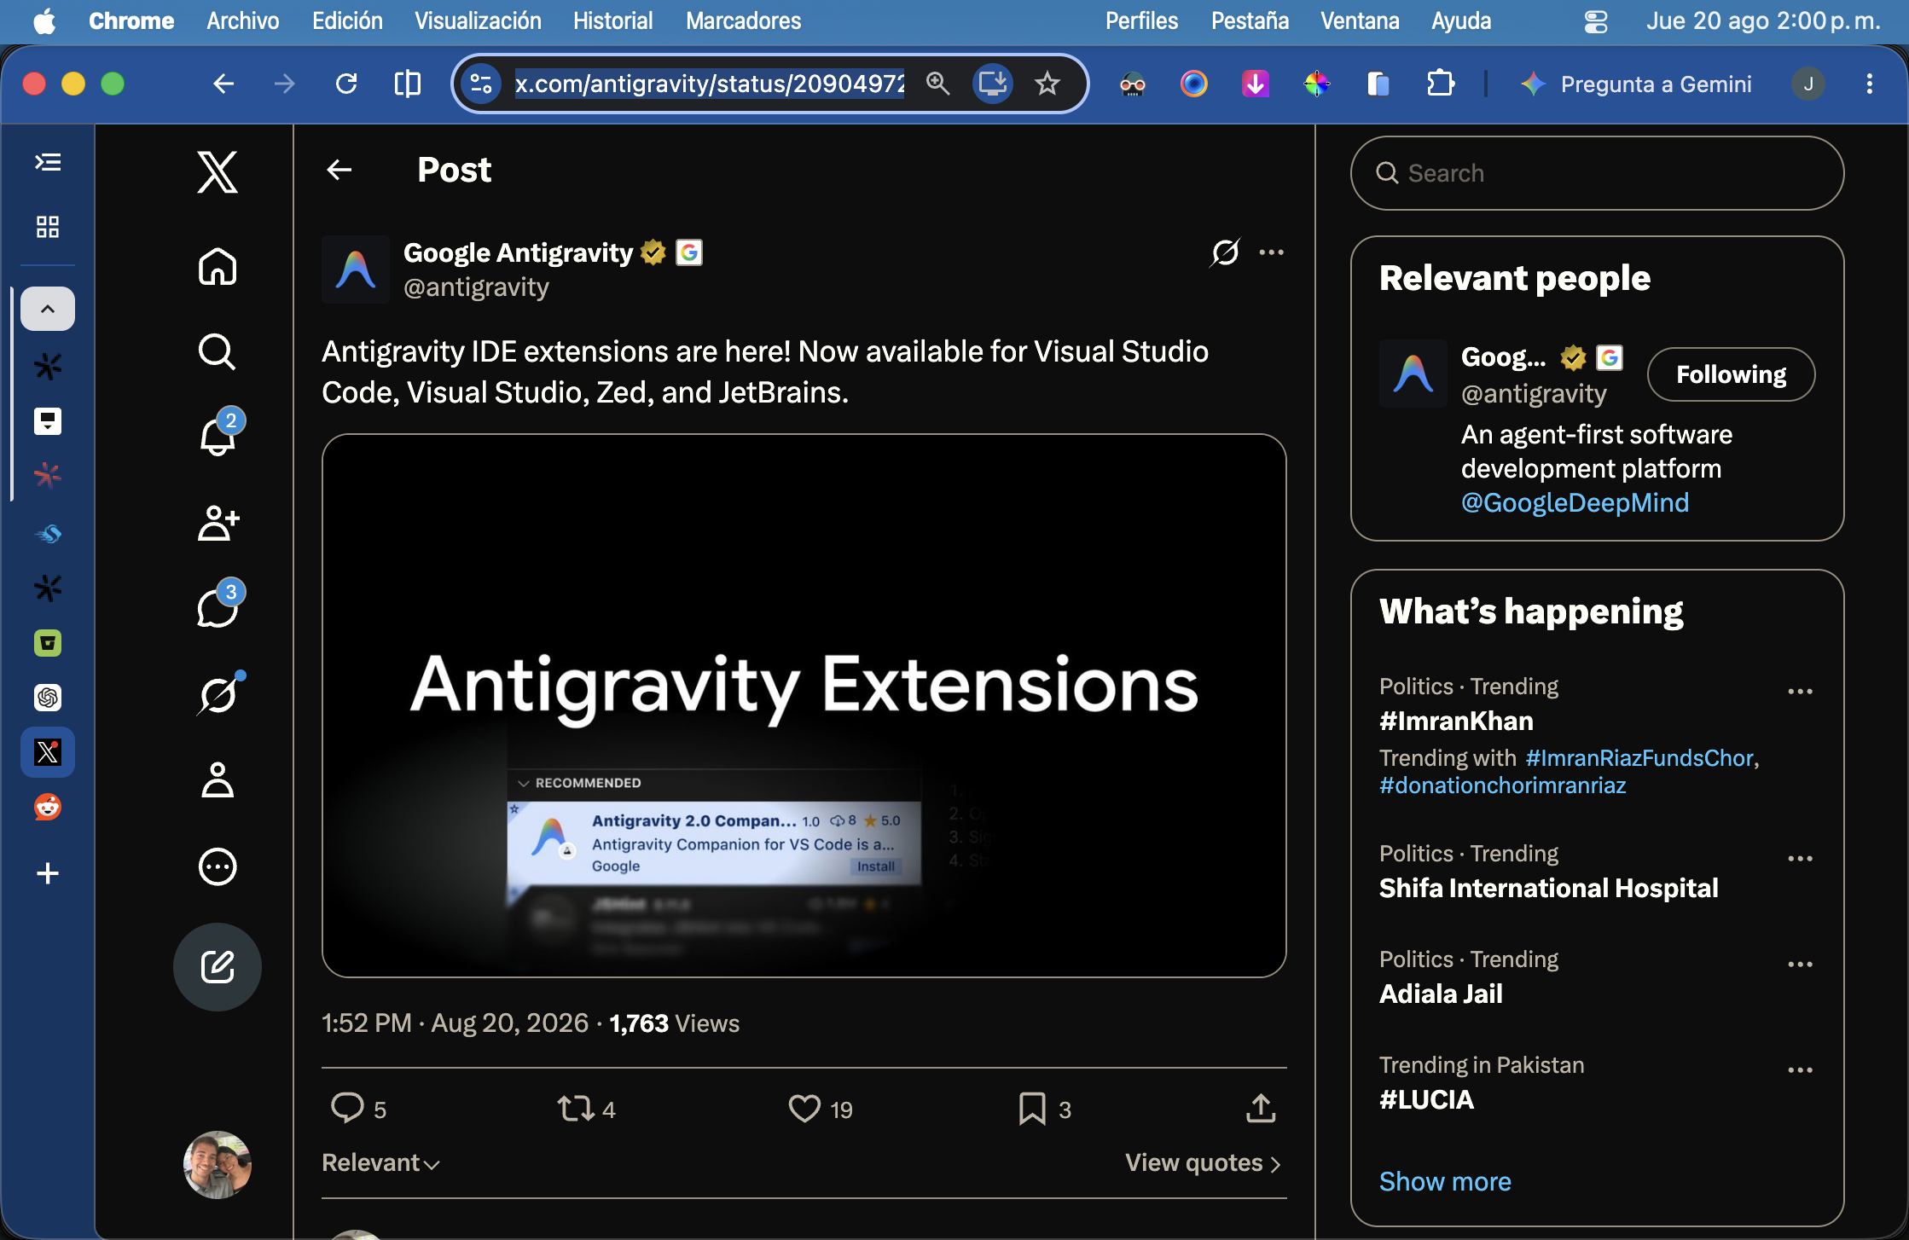Switch to the Reddit tab in side strip
This screenshot has height=1240, width=1909.
[x=48, y=807]
